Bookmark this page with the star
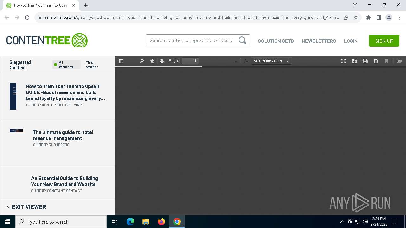This screenshot has height=228, width=406. [x=356, y=17]
